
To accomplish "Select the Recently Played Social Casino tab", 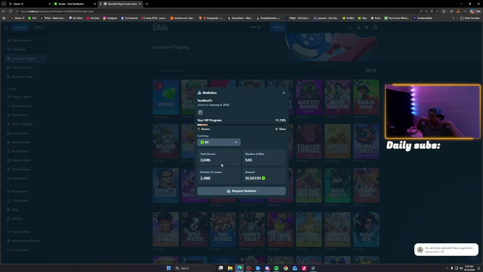I will coord(120,4).
